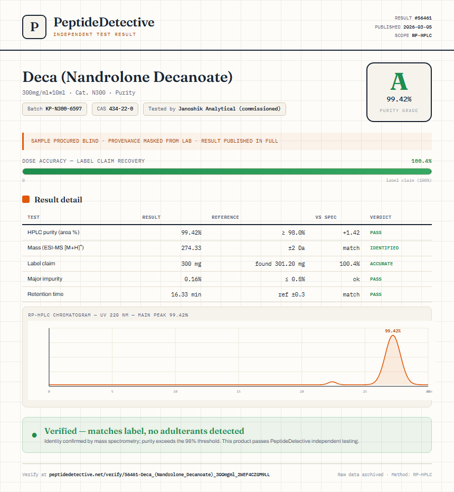The width and height of the screenshot is (454, 492).
Task: Click the RESULT #56461 header text
Action: (x=413, y=18)
